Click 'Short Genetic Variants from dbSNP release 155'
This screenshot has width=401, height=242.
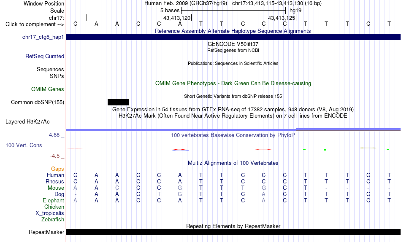233,97
